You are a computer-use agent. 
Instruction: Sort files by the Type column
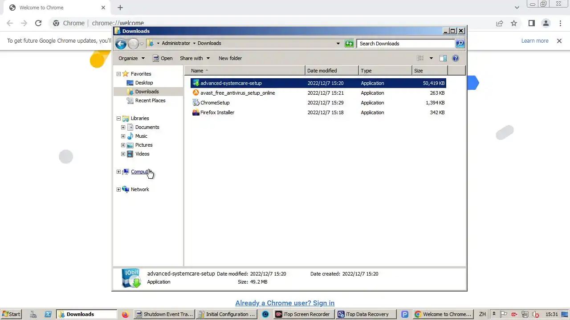point(385,71)
